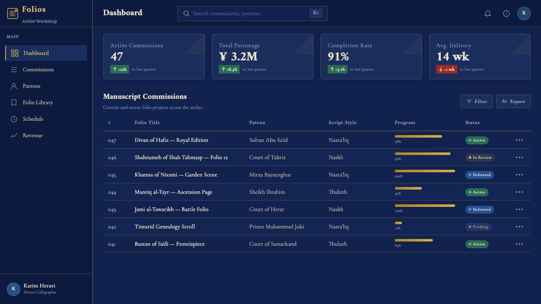541x304 pixels.
Task: Expand more options for Timurid Genealogy Scroll
Action: 519,227
